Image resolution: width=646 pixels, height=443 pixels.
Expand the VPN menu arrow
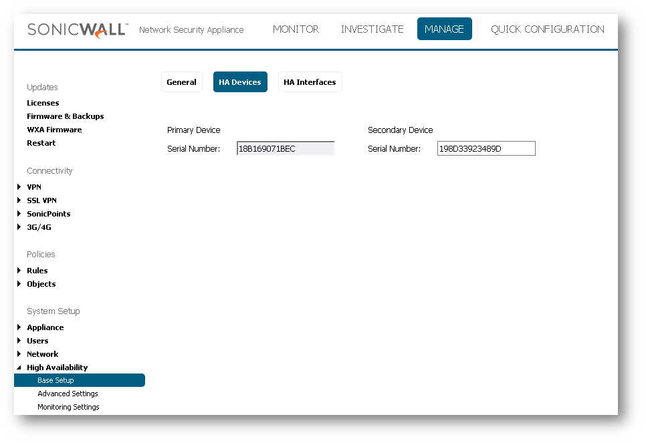(19, 187)
